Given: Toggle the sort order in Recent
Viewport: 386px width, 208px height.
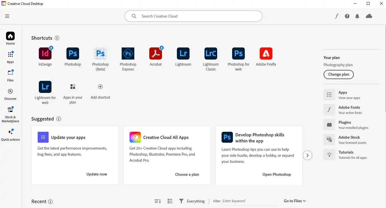Looking at the screenshot, I should [x=157, y=201].
